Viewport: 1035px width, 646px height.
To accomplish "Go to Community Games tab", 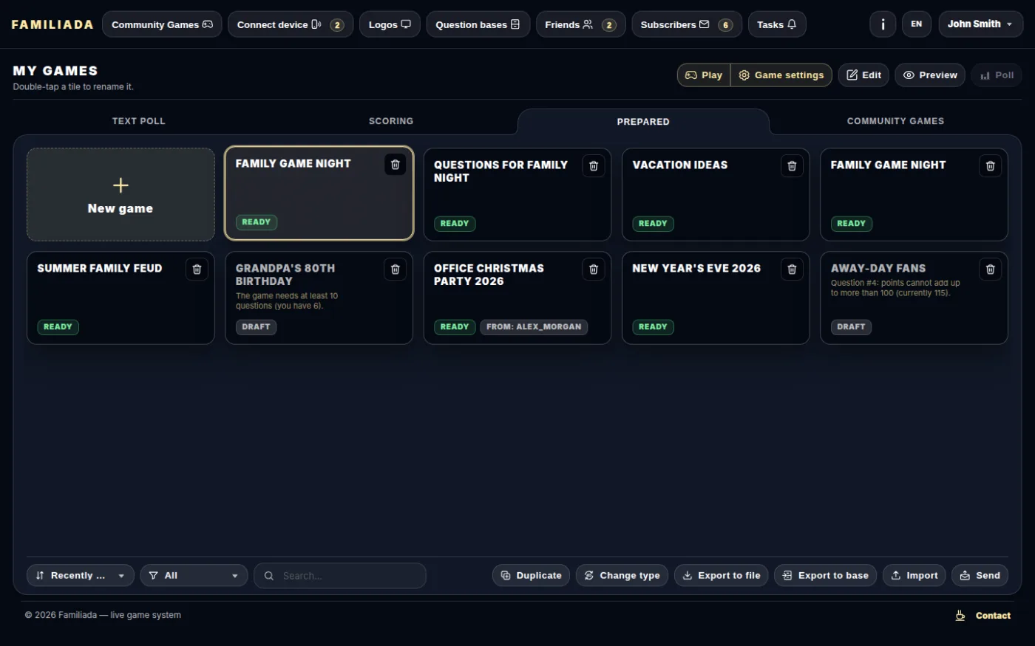I will tap(895, 121).
